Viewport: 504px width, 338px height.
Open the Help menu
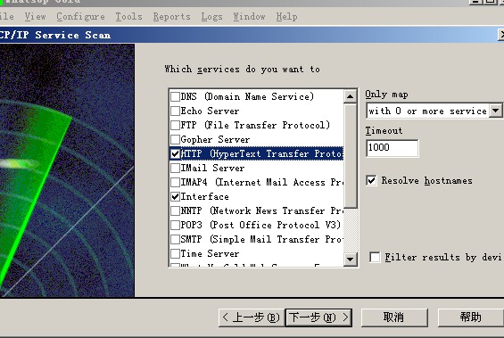pyautogui.click(x=286, y=16)
